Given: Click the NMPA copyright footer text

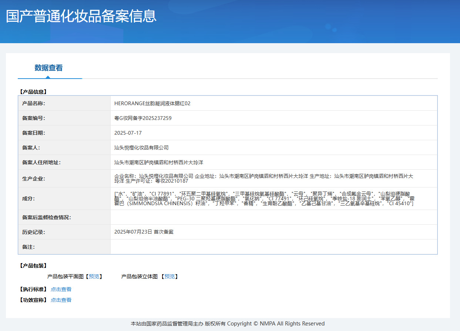Looking at the screenshot, I should point(228,324).
